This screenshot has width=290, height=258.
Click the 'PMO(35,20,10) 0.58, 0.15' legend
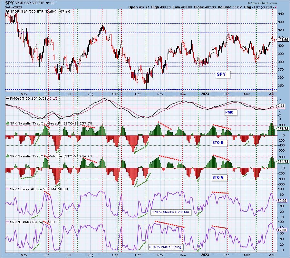point(34,99)
